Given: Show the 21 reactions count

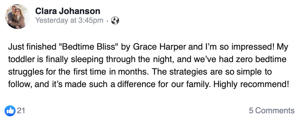Looking at the screenshot, I should point(21,110).
